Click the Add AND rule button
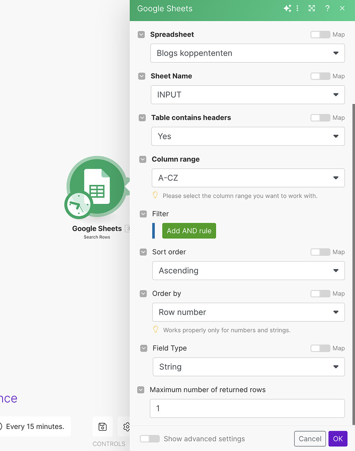This screenshot has height=451, width=355. tap(189, 230)
